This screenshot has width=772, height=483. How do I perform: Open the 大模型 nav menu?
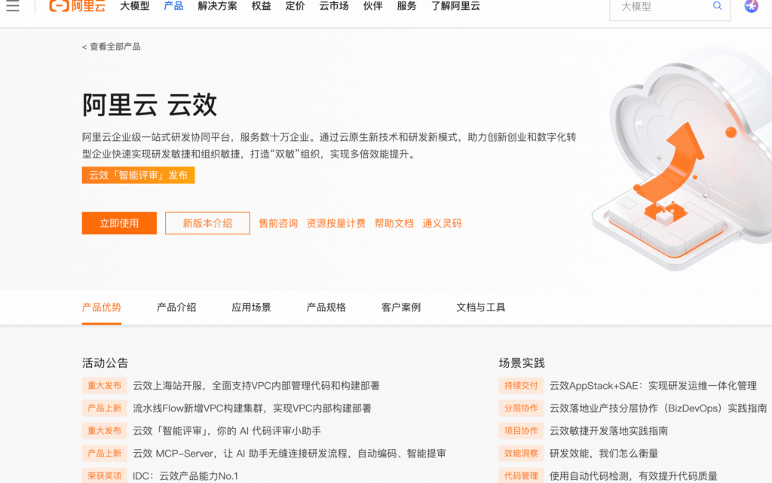(x=135, y=6)
